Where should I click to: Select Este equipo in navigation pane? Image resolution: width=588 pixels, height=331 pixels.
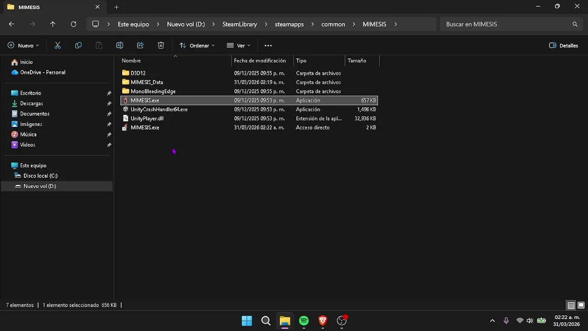pos(33,165)
